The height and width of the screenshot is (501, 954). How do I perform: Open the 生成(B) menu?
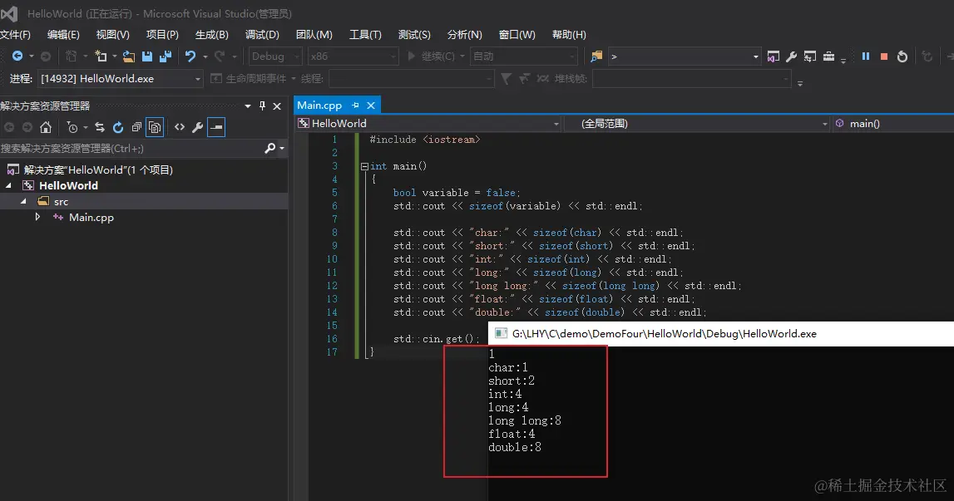click(x=212, y=35)
